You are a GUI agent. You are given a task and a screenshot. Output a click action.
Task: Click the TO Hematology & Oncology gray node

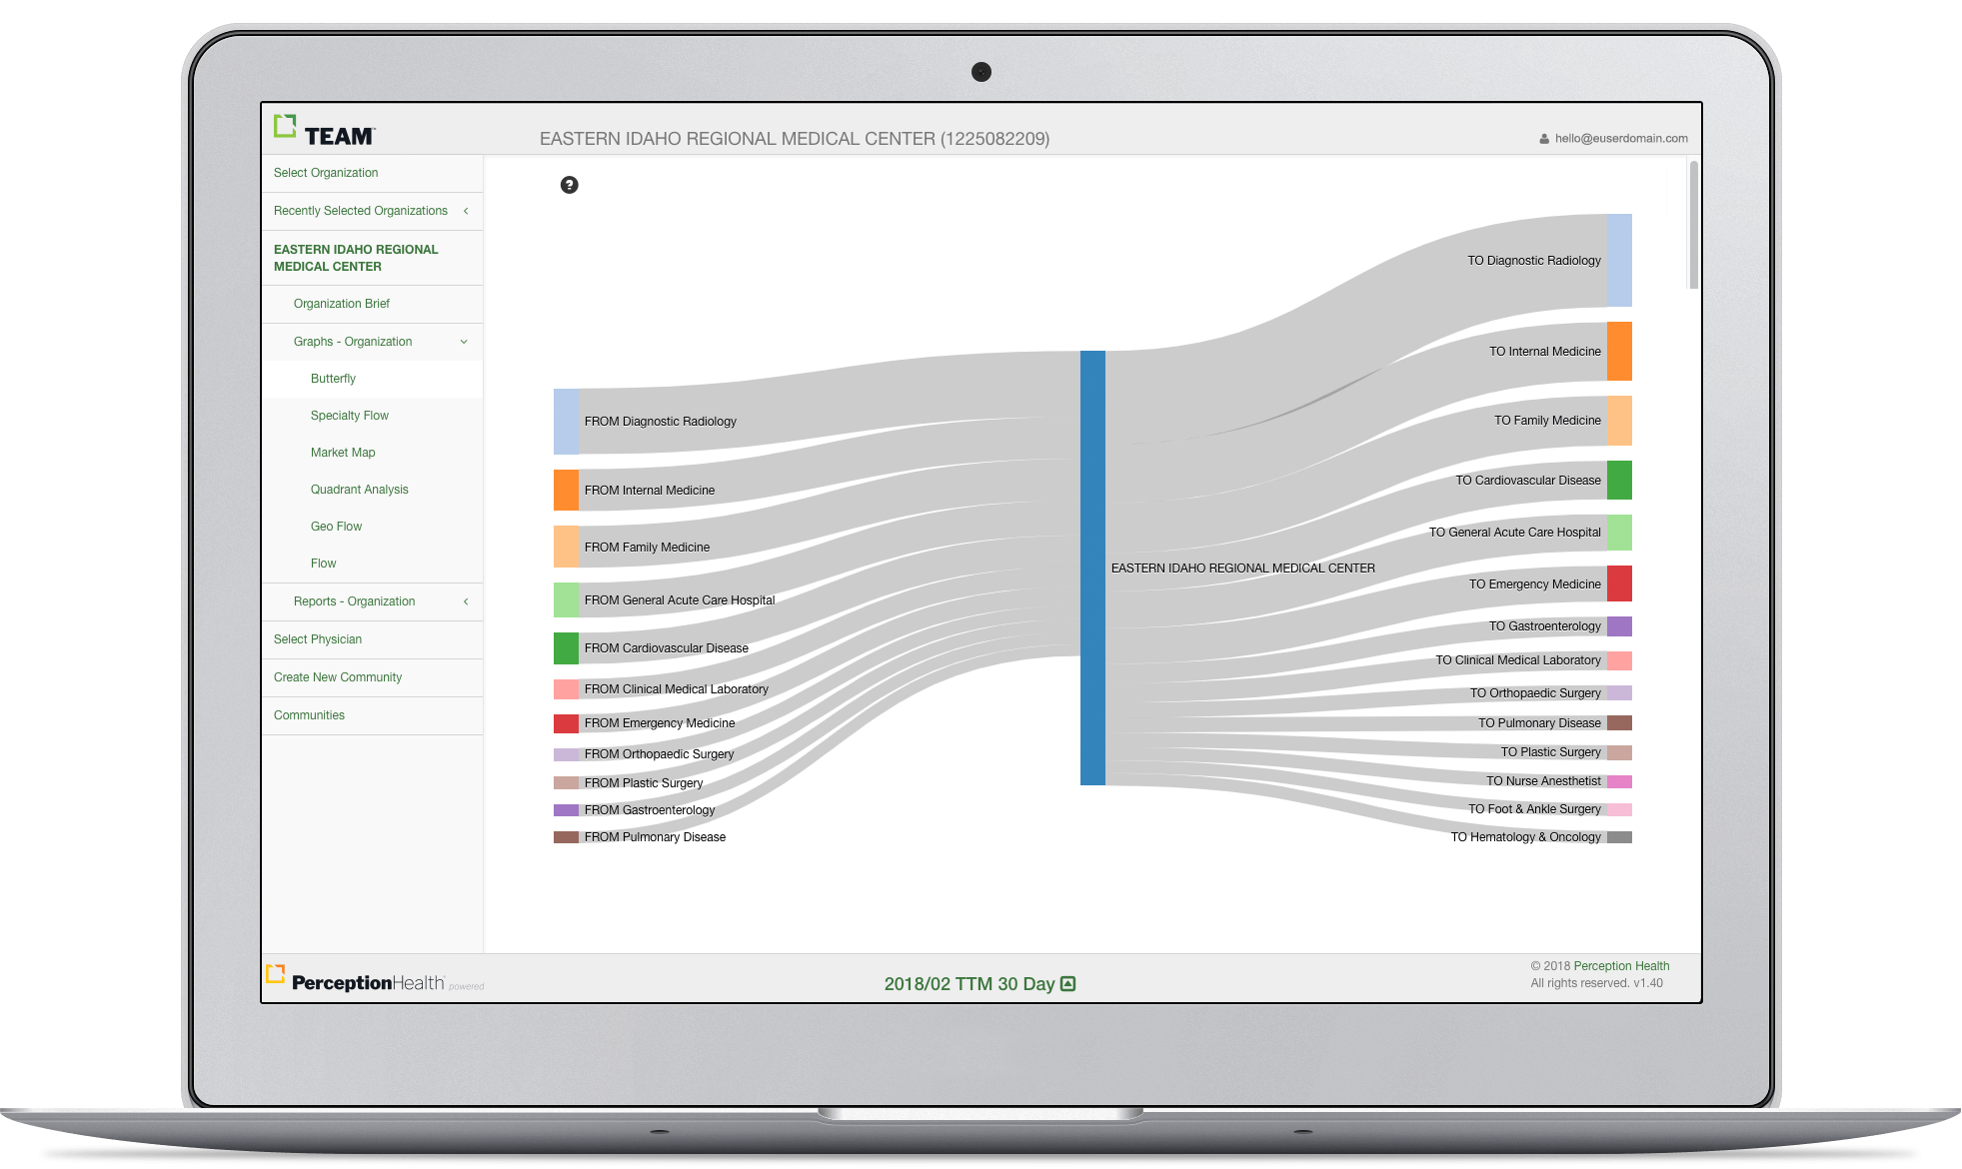click(x=1619, y=837)
